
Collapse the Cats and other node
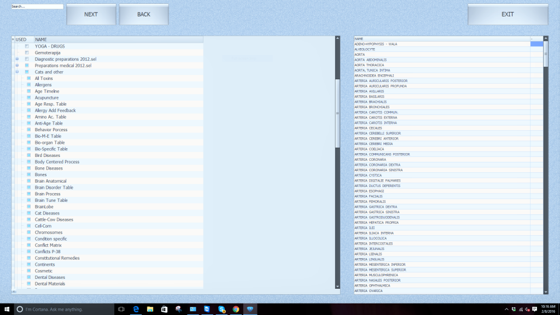(17, 72)
